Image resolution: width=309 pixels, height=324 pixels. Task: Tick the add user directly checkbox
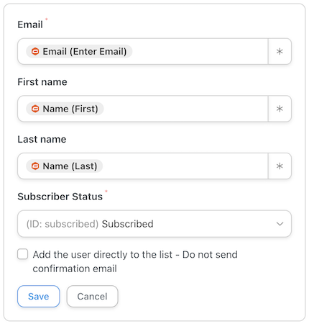[23, 254]
